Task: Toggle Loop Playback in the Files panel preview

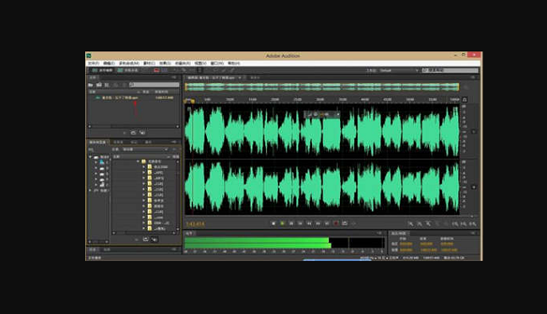Action: click(x=133, y=133)
